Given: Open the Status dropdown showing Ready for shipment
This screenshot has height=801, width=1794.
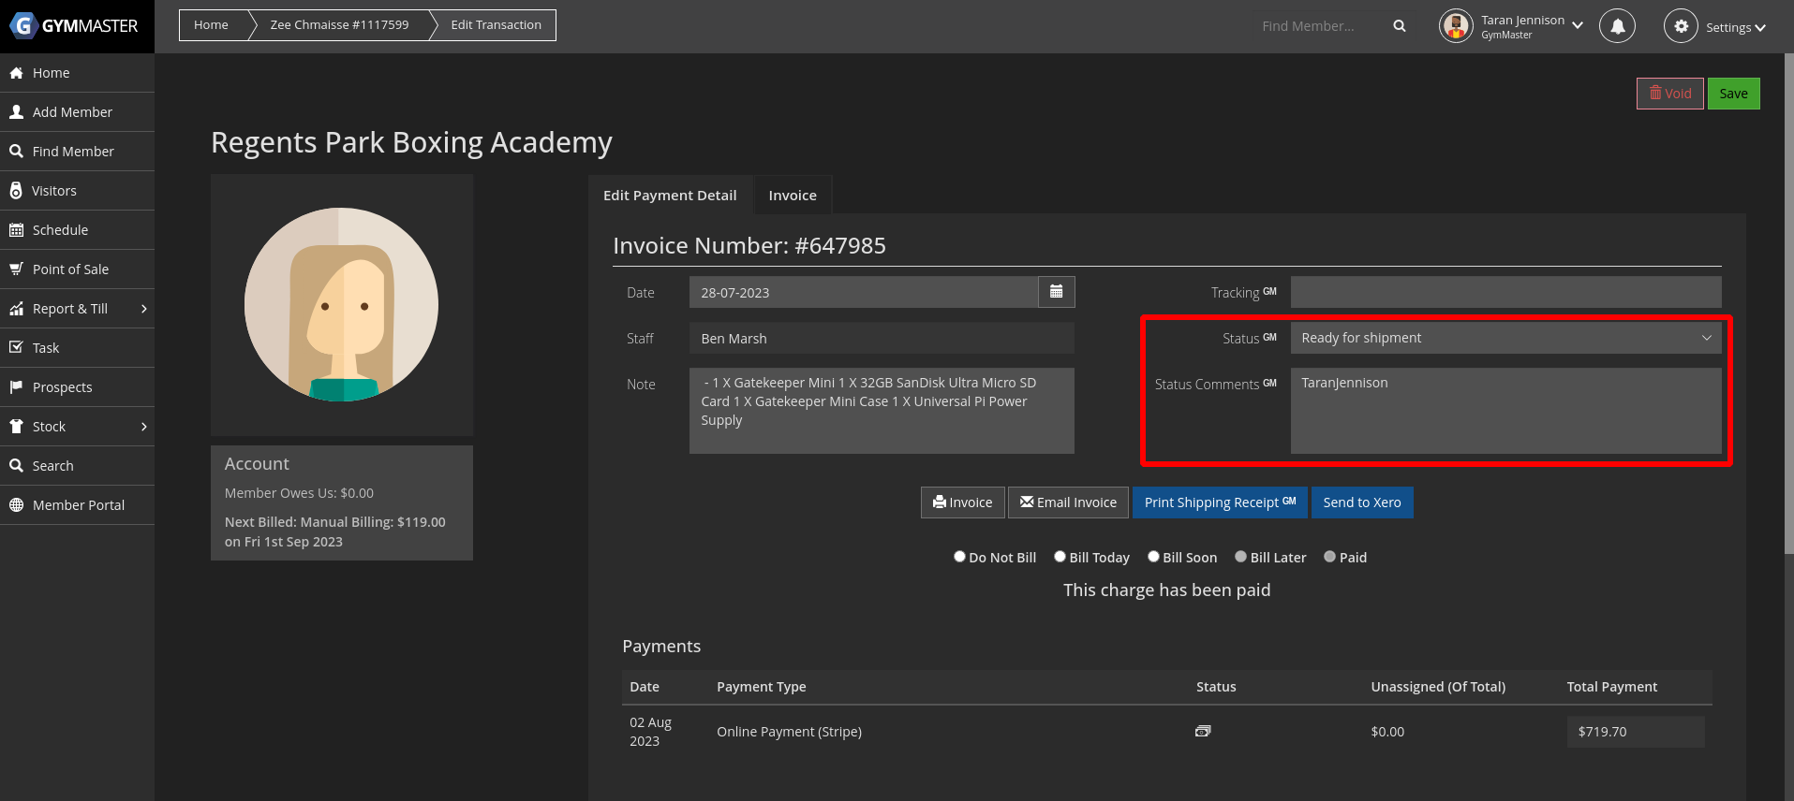Looking at the screenshot, I should (x=1505, y=338).
